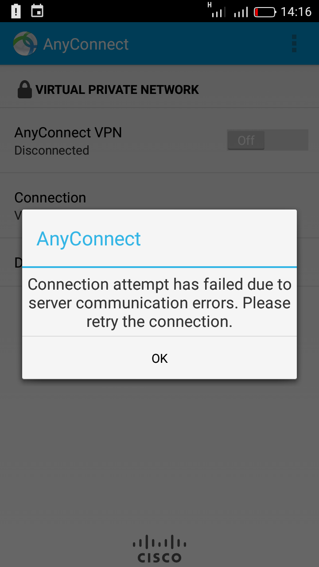Tap the AnyConnect globe logo icon
The height and width of the screenshot is (567, 319).
tap(25, 44)
